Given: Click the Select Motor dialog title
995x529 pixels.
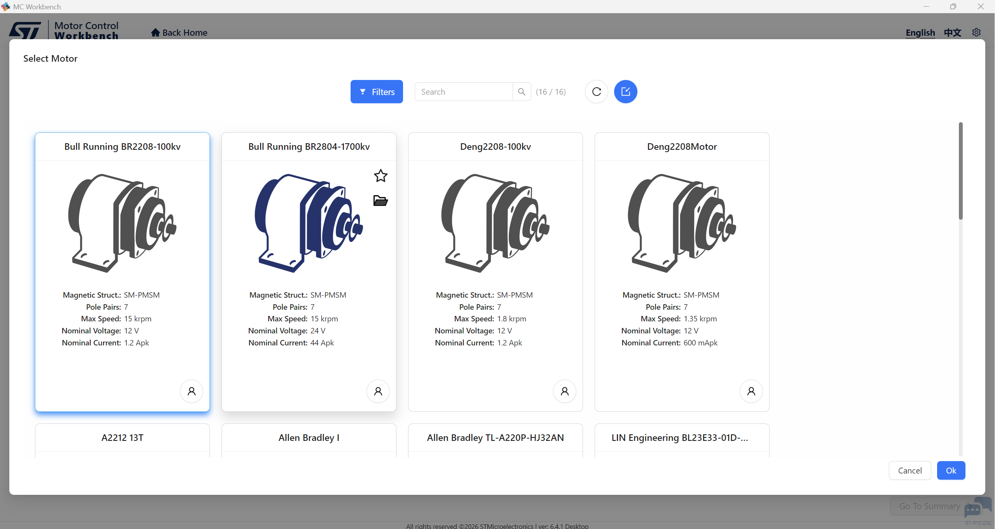Looking at the screenshot, I should pos(51,59).
